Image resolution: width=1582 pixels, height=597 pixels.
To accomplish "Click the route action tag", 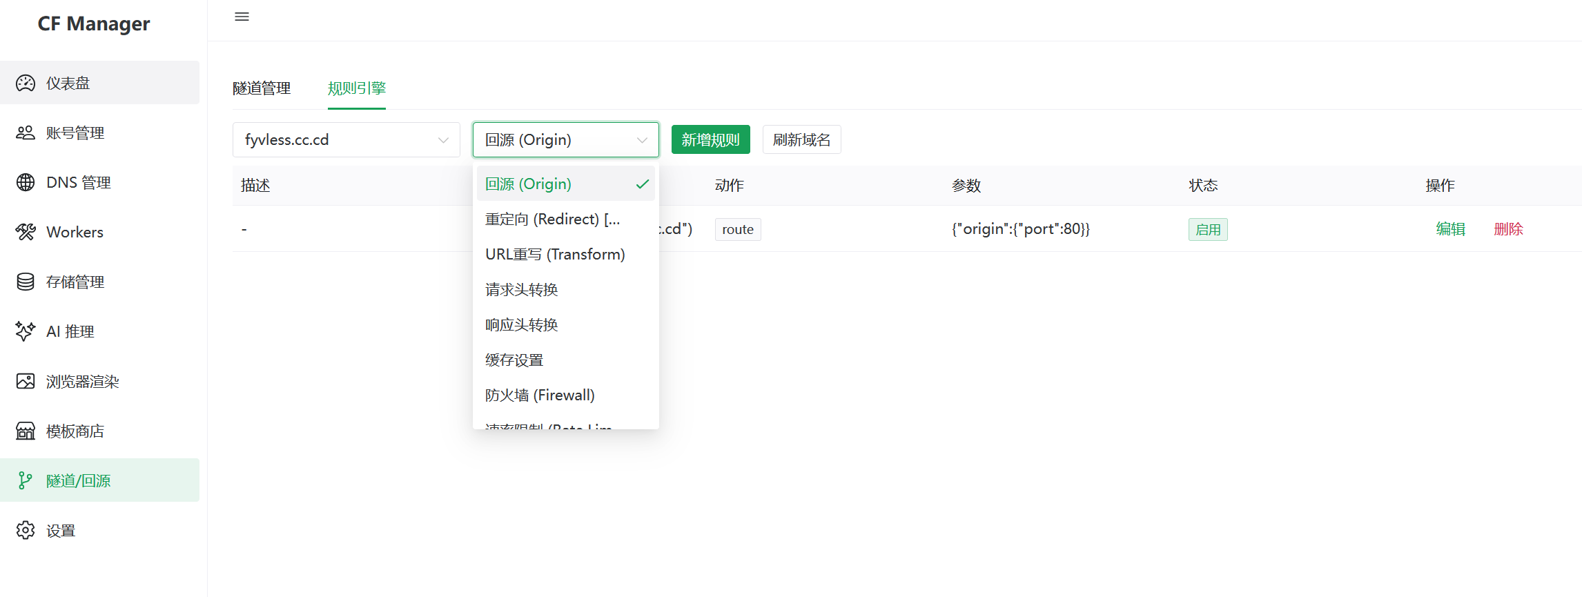I will point(738,229).
